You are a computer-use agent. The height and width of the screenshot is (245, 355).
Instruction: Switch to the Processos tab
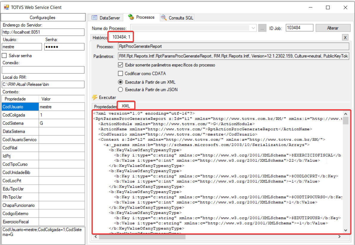coord(141,17)
